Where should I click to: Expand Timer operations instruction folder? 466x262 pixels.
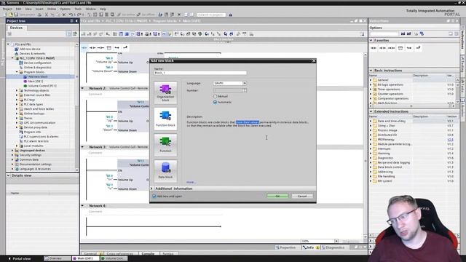(x=371, y=89)
